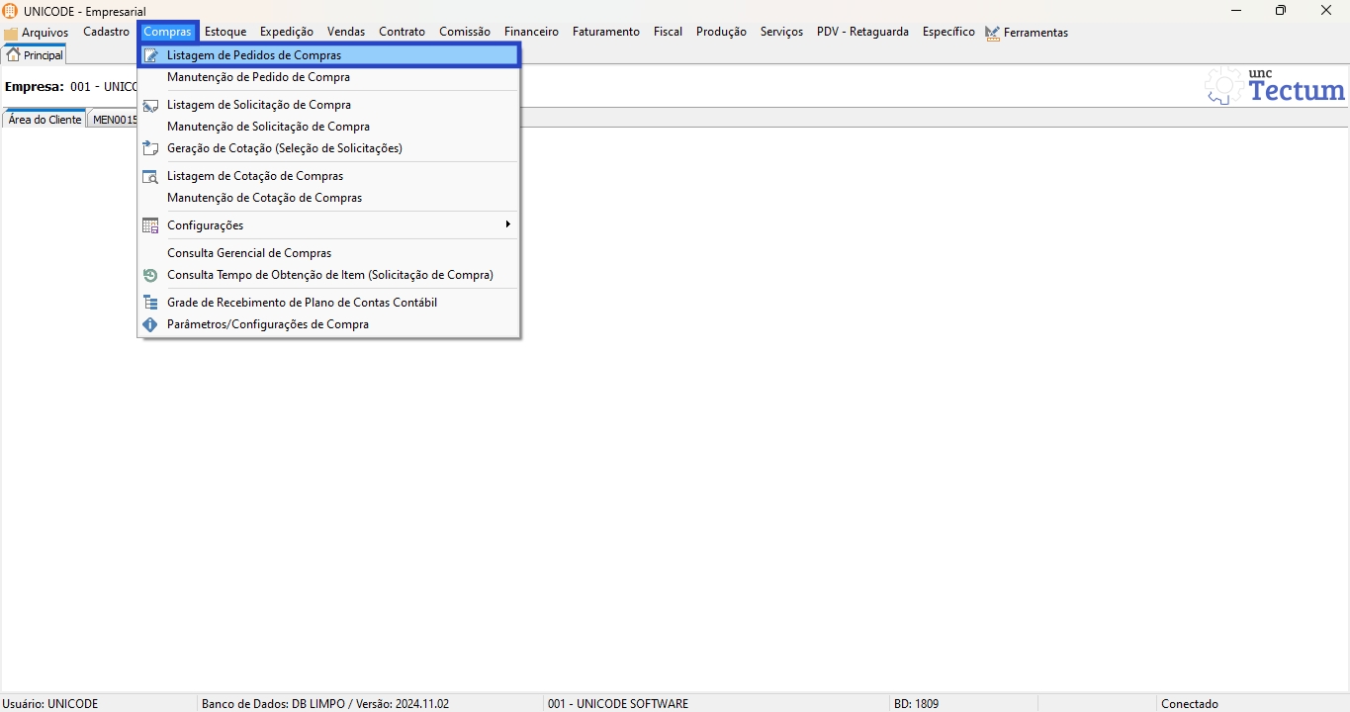Expand the Configurações submenu arrow
This screenshot has height=712, width=1350.
pyautogui.click(x=507, y=224)
